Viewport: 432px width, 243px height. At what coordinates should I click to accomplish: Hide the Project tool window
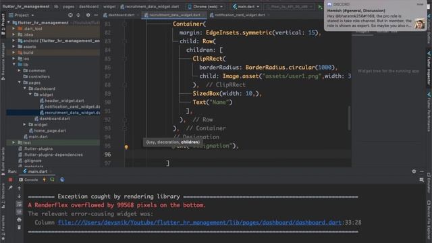click(96, 15)
